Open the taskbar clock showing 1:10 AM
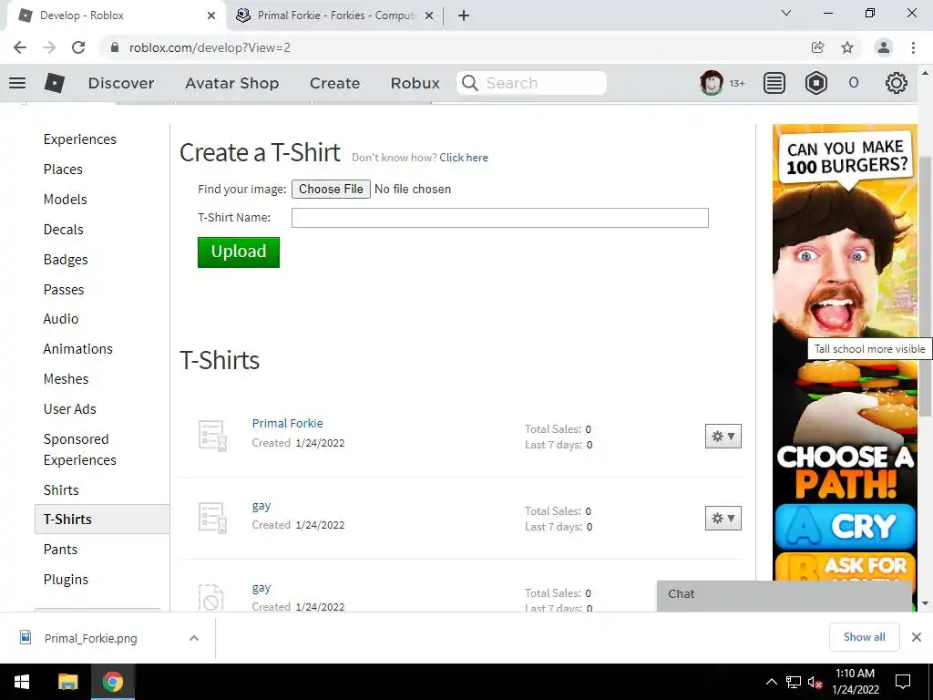The image size is (933, 700). pos(855,682)
